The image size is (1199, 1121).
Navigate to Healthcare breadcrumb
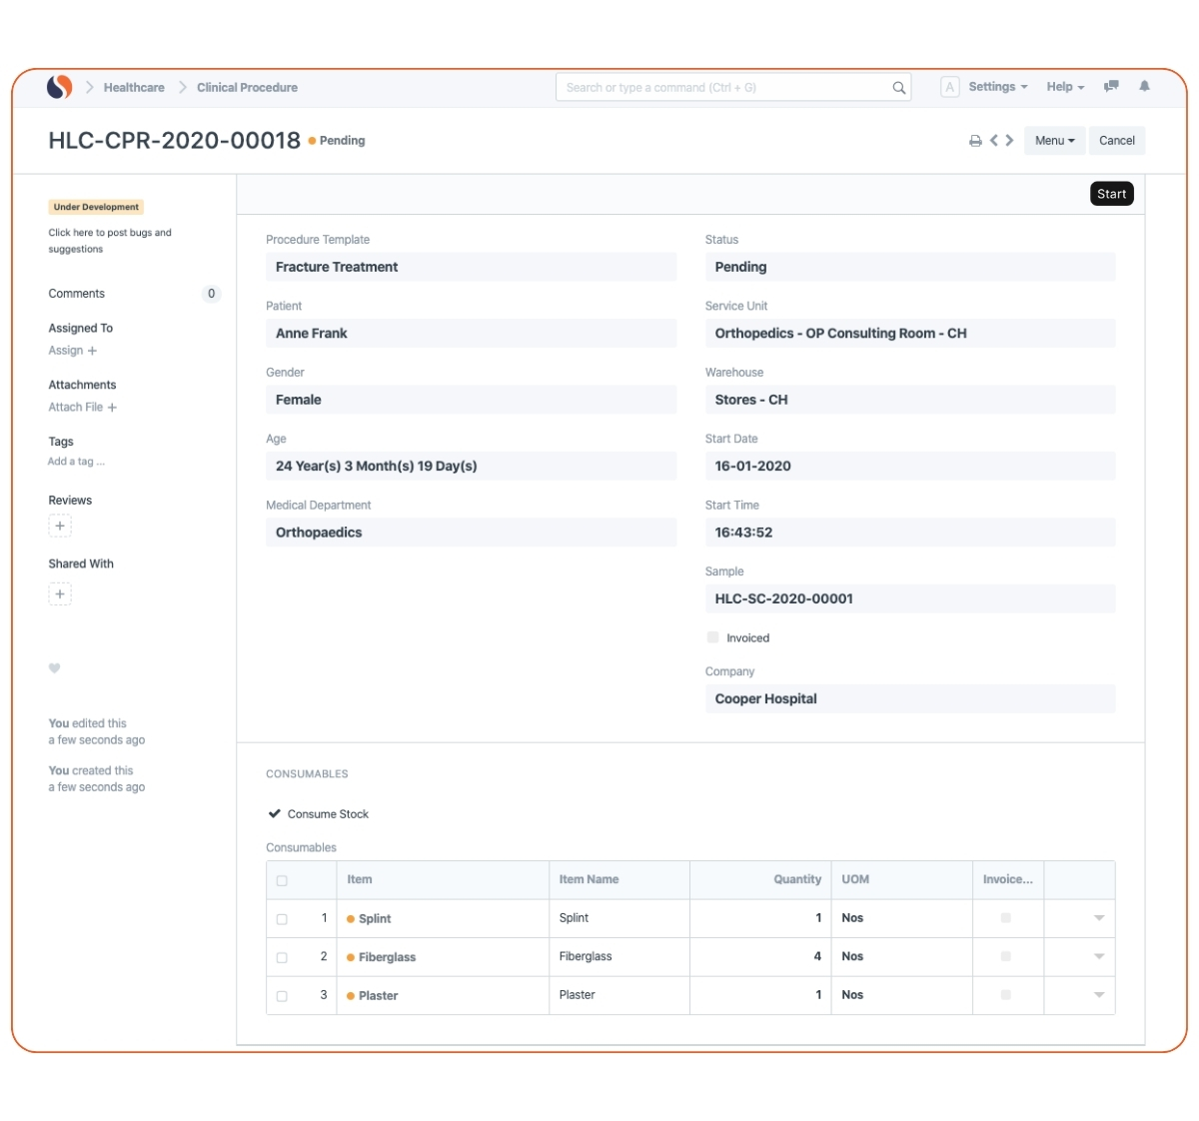click(134, 88)
